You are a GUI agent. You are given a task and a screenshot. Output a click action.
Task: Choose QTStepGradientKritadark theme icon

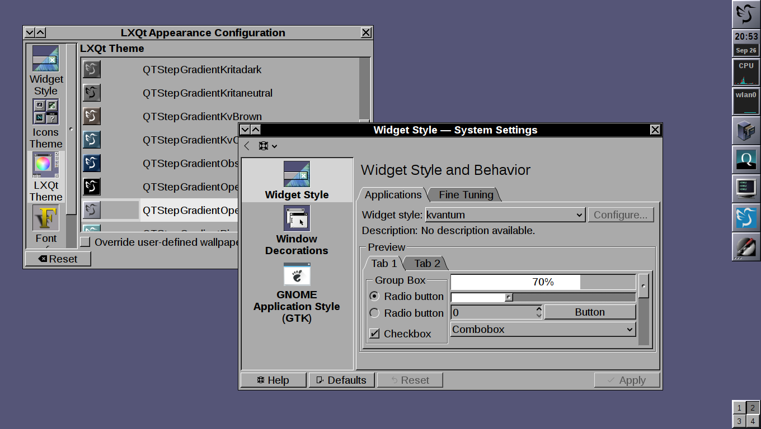point(92,69)
